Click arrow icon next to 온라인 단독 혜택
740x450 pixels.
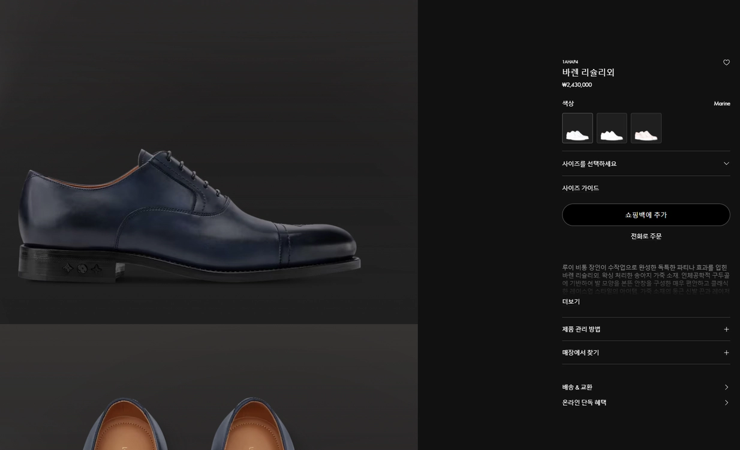(x=726, y=403)
